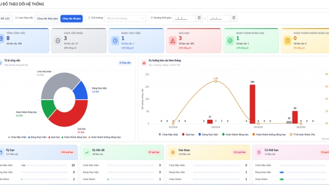The width and height of the screenshot is (329, 185).
Task: Click 'Có thời hạn' Hoàn thành progress bar
Action: point(303,179)
